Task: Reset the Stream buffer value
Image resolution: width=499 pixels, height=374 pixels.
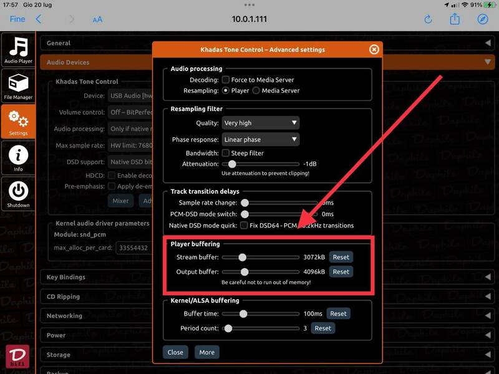Action: (x=341, y=257)
